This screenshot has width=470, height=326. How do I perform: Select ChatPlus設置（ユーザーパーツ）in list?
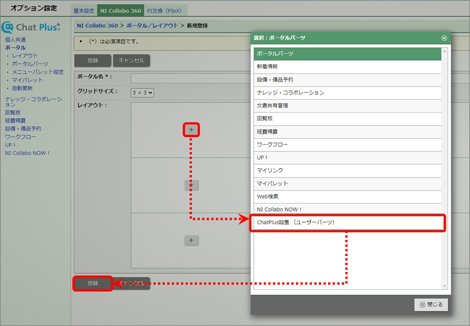pyautogui.click(x=348, y=223)
